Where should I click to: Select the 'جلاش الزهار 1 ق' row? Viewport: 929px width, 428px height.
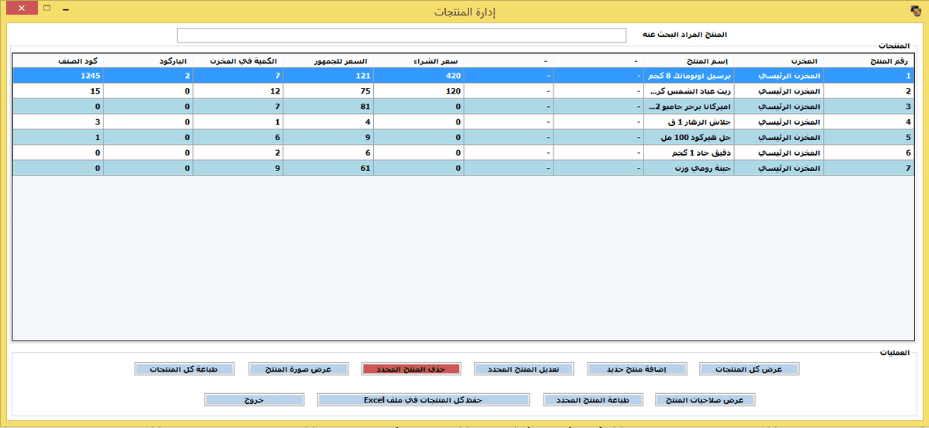(688, 122)
